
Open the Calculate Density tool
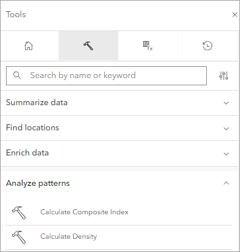[x=119, y=237]
